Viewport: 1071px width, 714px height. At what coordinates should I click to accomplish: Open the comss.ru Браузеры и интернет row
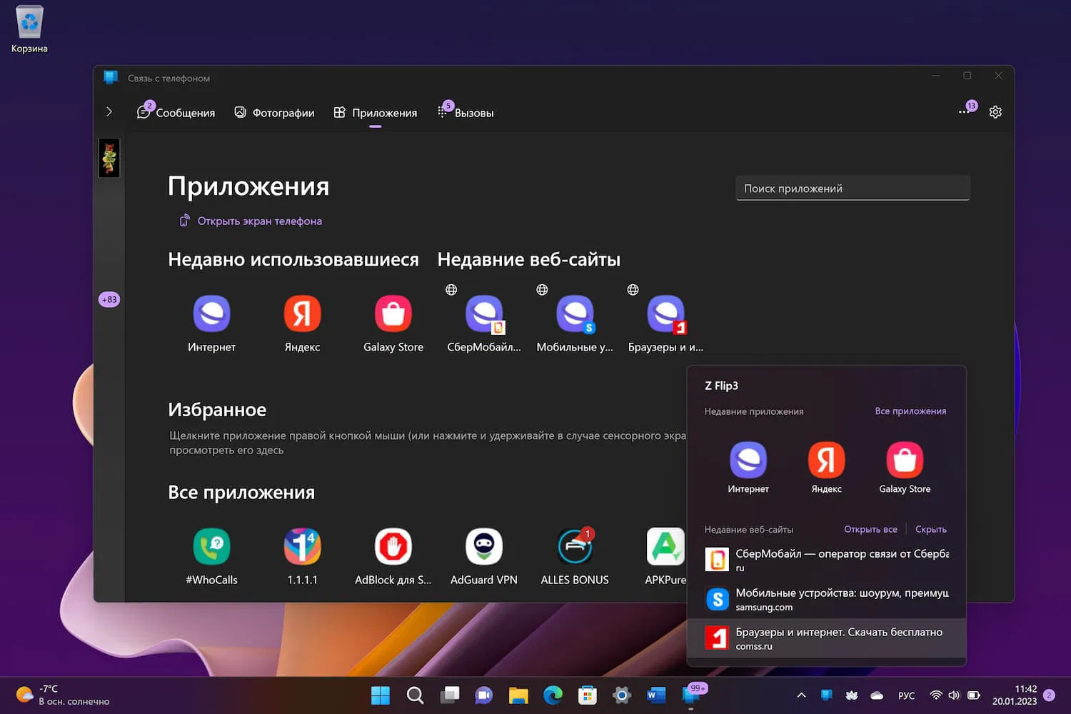click(827, 638)
